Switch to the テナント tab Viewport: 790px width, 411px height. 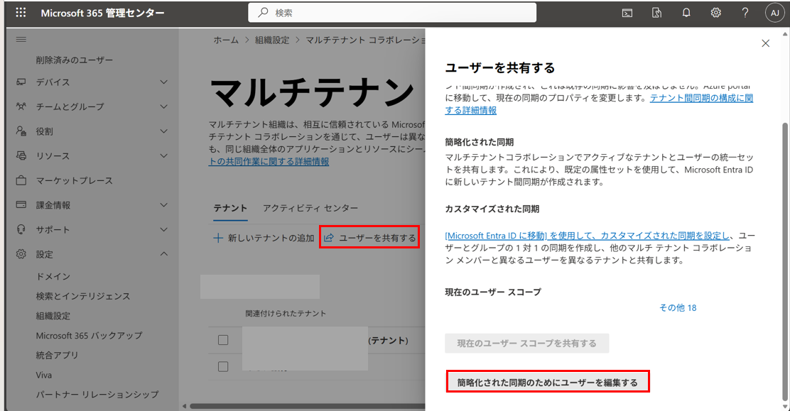[230, 208]
